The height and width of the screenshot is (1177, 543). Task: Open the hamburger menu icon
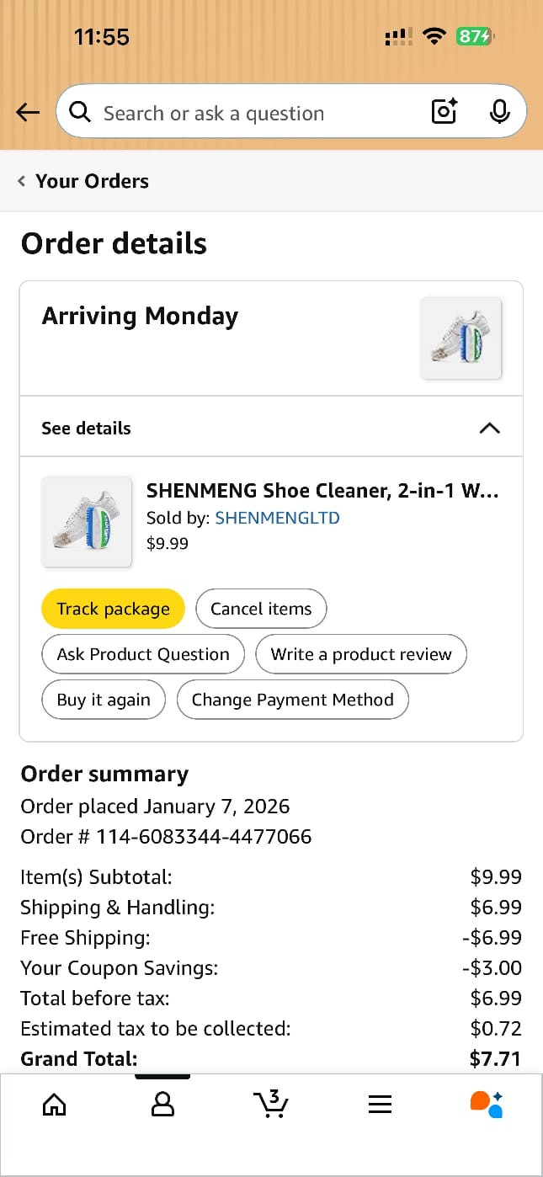point(380,1104)
